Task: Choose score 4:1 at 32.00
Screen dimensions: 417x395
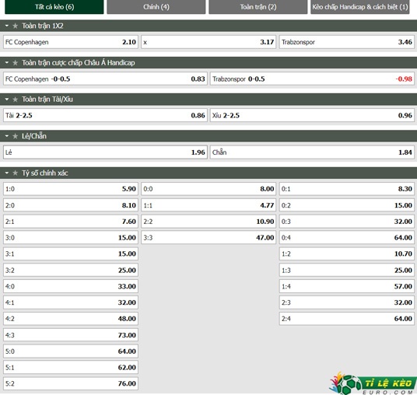Action: (x=71, y=302)
